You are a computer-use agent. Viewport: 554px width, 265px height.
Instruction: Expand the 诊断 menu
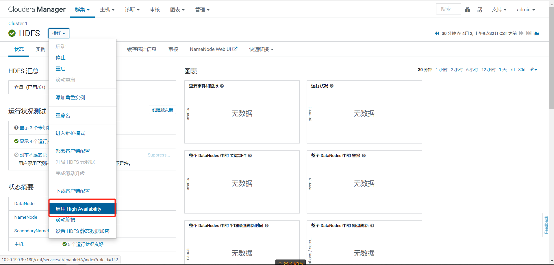point(132,10)
